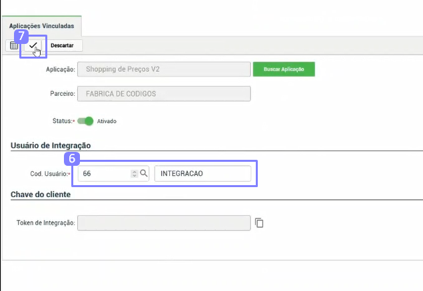Screen dimensions: 423x291
Task: Toggle the Status Ativado switch
Action: (85, 121)
